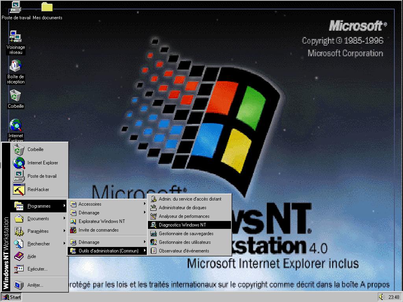Click the volume speaker icon in tray

point(381,297)
